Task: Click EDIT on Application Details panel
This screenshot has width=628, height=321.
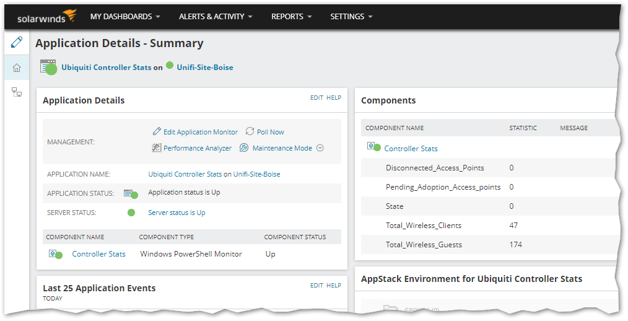Action: point(316,97)
